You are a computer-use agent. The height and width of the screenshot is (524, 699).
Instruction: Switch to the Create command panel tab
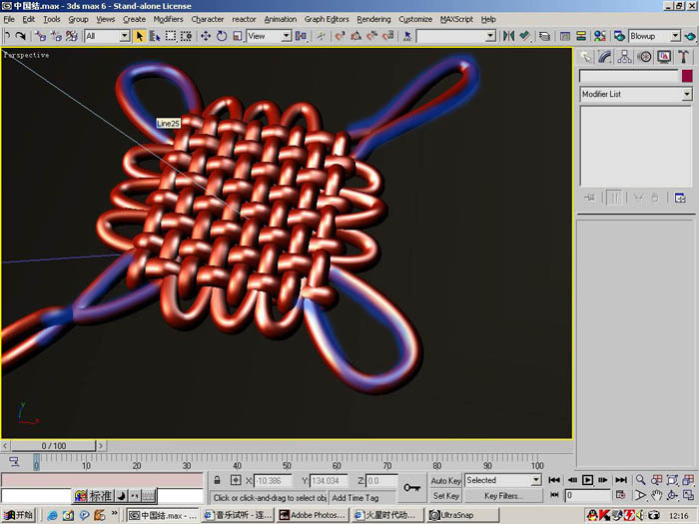click(x=586, y=57)
